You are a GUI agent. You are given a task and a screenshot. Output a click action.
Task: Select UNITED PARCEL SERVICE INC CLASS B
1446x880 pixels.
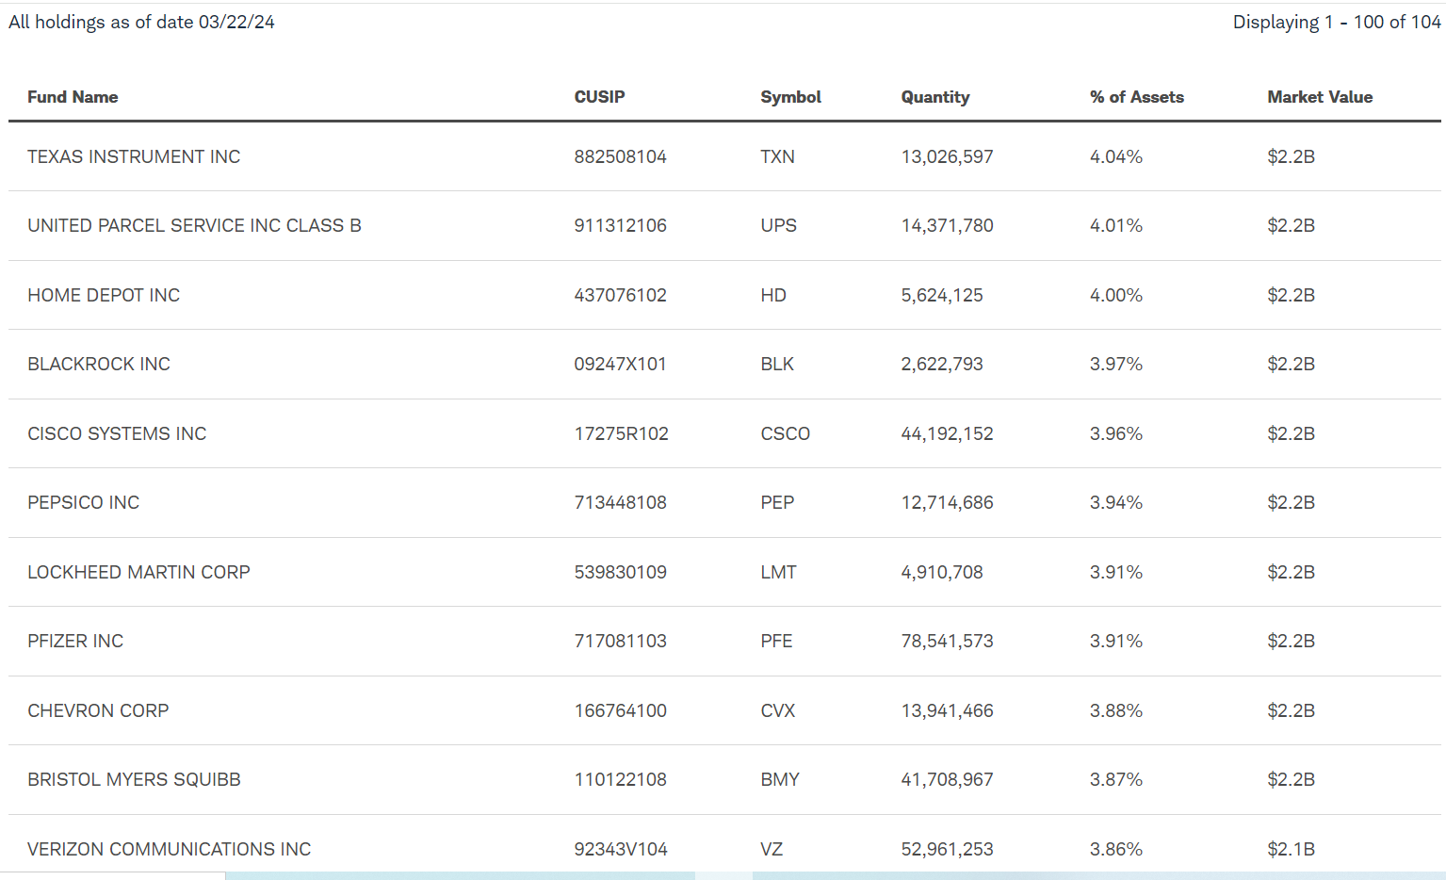coord(194,225)
